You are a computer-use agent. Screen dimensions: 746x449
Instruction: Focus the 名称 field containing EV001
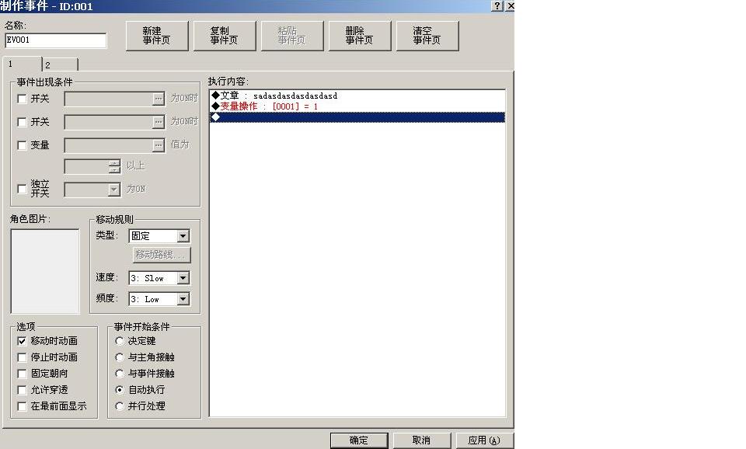(56, 40)
